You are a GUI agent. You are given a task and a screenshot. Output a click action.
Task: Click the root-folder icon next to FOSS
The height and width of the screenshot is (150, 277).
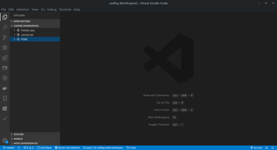(x=18, y=39)
